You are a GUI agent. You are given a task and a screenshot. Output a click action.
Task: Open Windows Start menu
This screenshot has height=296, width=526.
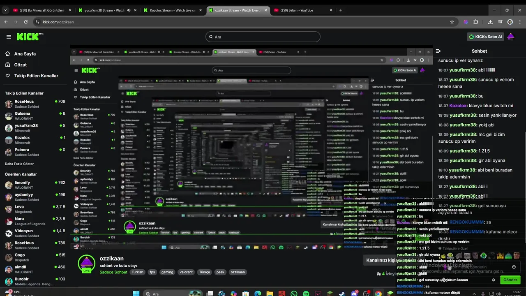[136, 294]
